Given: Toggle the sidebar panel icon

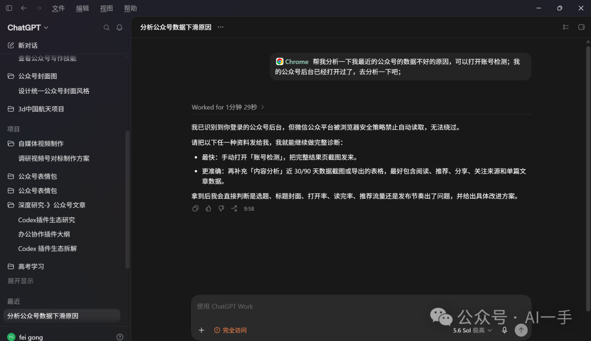Looking at the screenshot, I should [9, 8].
